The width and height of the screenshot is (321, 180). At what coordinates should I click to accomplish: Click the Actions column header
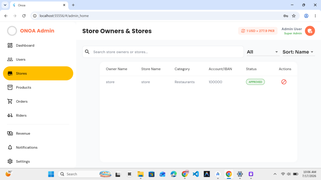285,69
